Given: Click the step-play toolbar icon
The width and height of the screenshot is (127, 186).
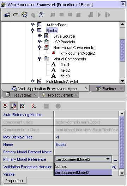Looking at the screenshot, I should tap(108, 15).
